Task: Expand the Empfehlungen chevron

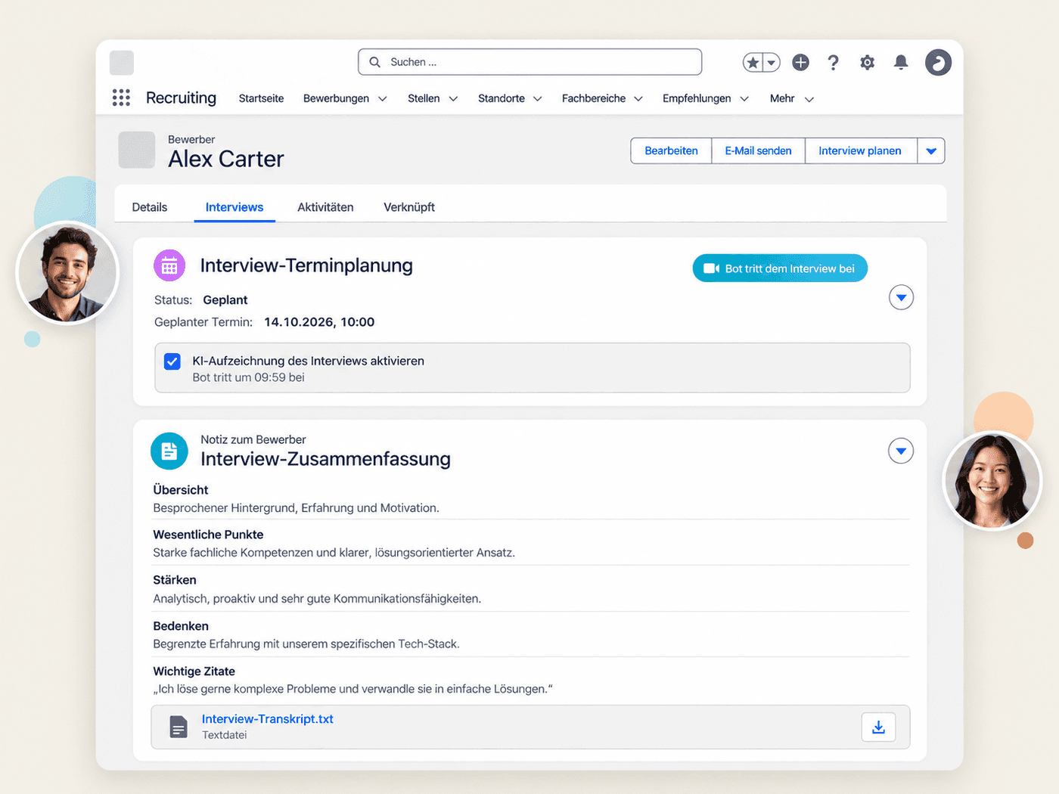Action: [x=744, y=99]
